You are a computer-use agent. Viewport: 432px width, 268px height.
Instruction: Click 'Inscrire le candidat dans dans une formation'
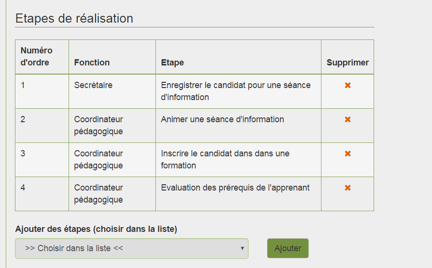(225, 160)
